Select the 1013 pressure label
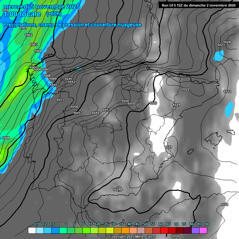Viewport: 239px width, 239px height. [60, 100]
